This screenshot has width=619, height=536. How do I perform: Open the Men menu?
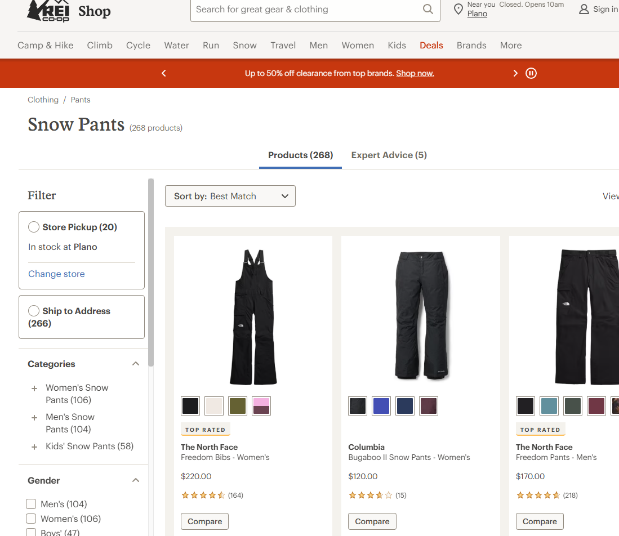click(319, 46)
